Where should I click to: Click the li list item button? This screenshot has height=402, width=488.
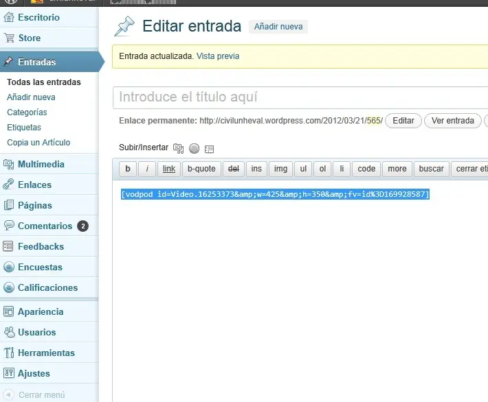342,169
